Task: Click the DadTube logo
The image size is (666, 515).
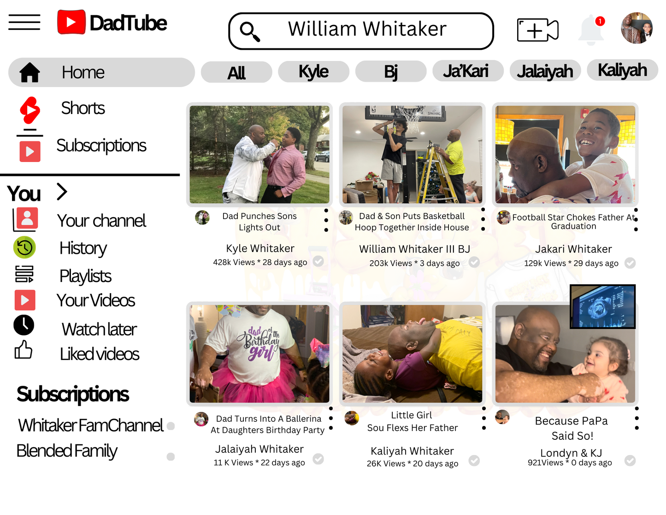Action: tap(112, 23)
